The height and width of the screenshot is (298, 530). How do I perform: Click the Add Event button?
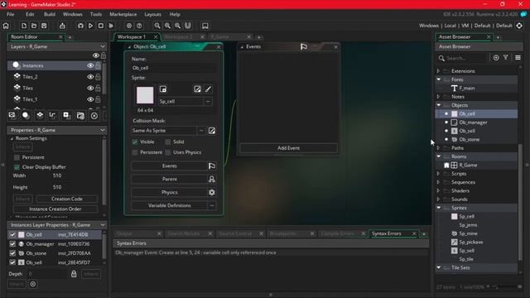click(288, 148)
